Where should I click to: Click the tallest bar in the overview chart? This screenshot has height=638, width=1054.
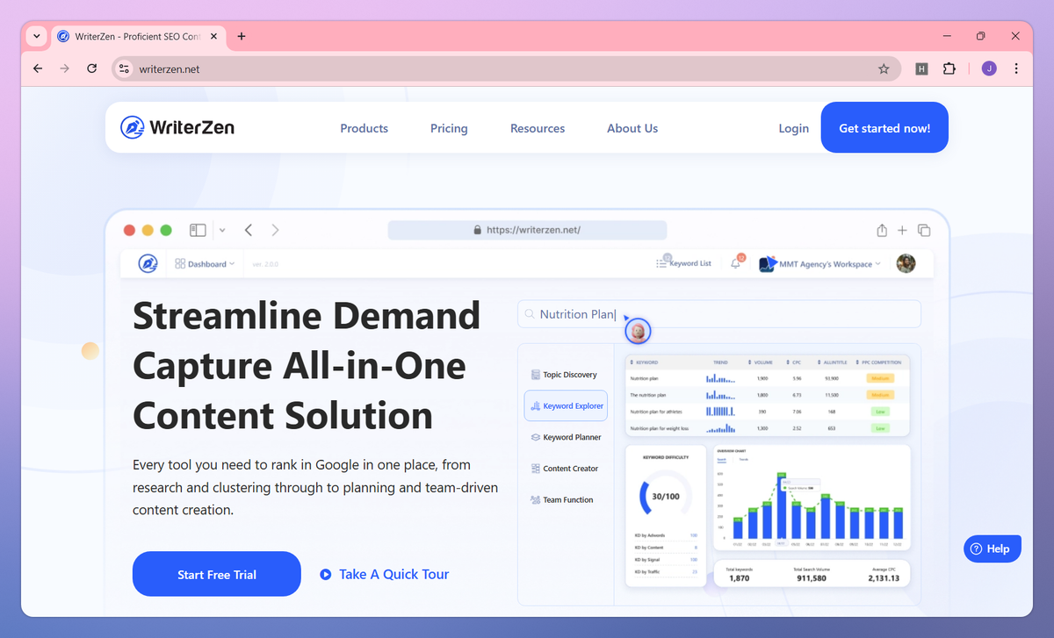(x=781, y=506)
